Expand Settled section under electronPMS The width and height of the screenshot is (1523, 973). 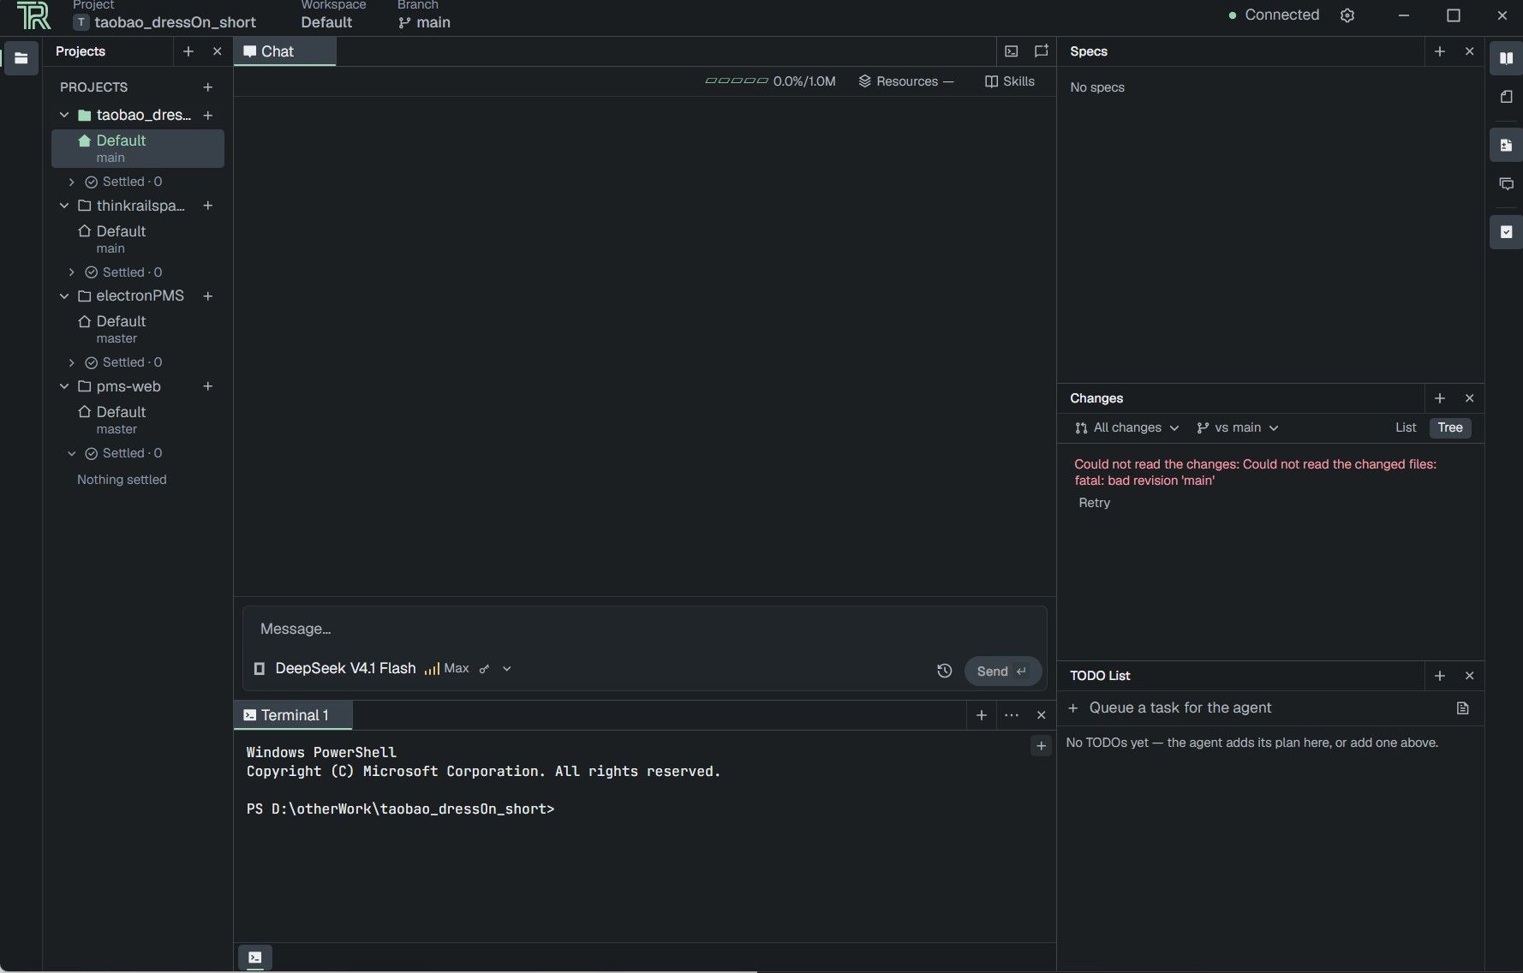pos(72,362)
